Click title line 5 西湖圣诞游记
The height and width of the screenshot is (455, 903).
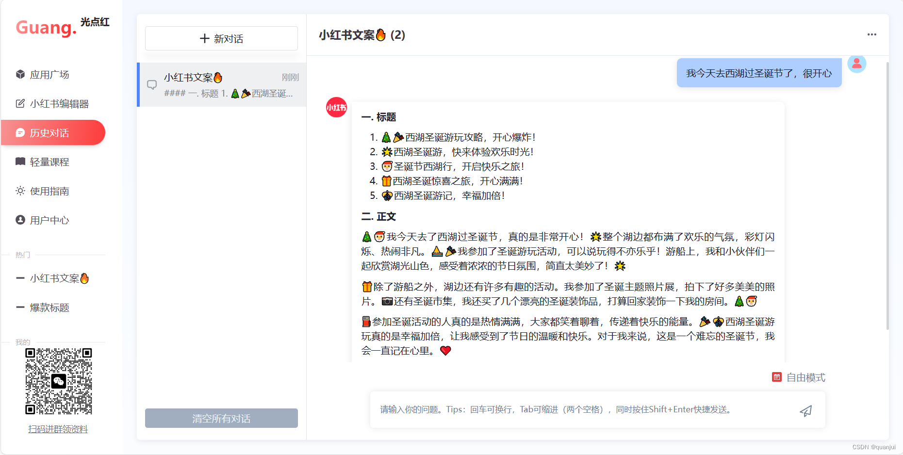point(443,195)
